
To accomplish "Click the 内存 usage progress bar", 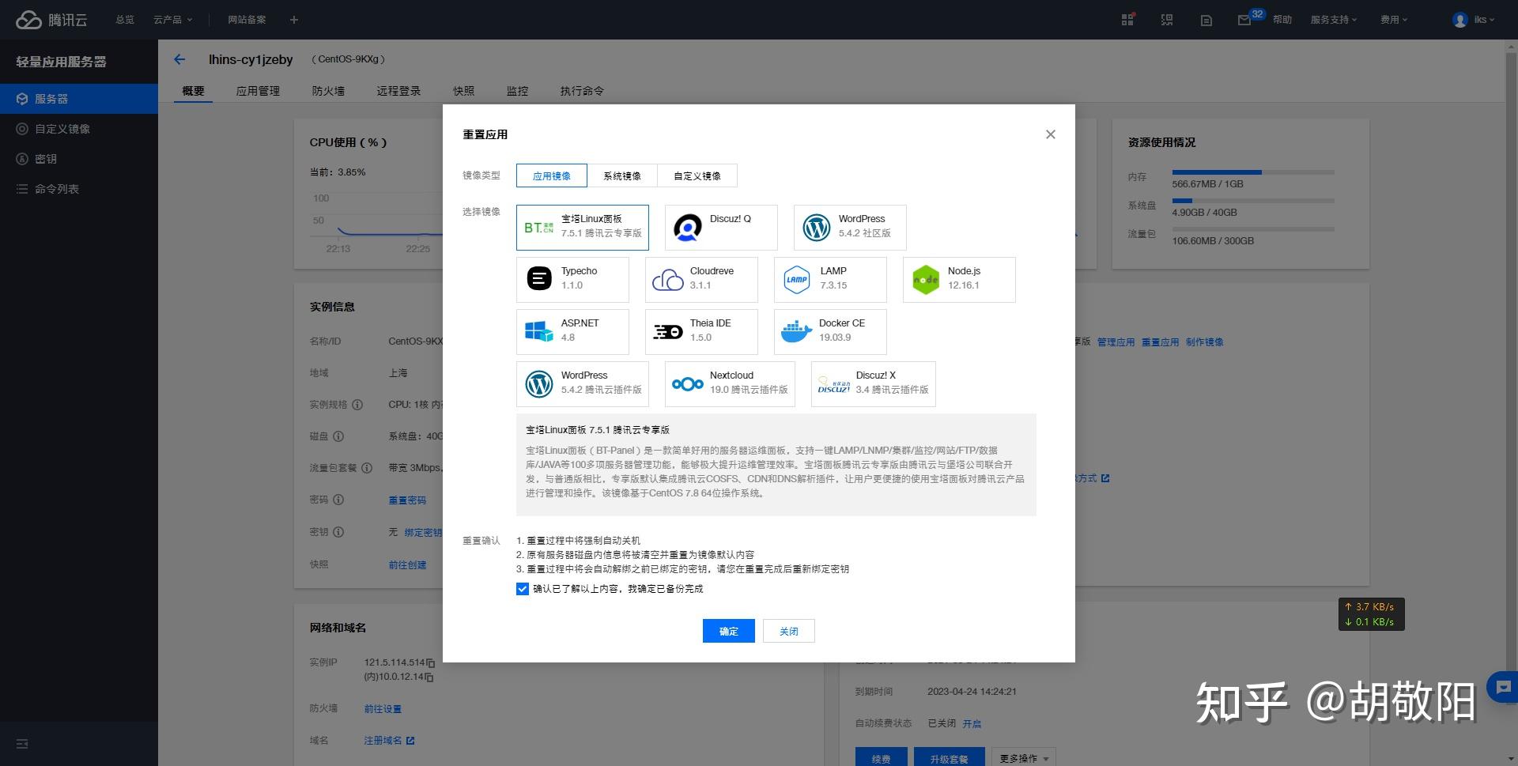I will pyautogui.click(x=1253, y=172).
